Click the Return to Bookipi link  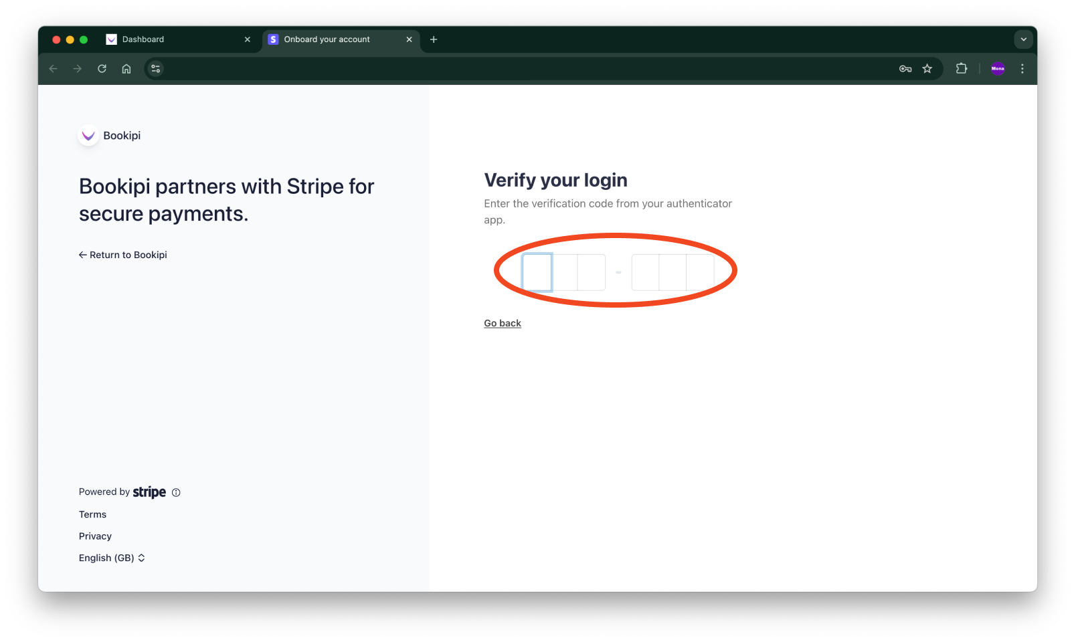click(x=123, y=255)
